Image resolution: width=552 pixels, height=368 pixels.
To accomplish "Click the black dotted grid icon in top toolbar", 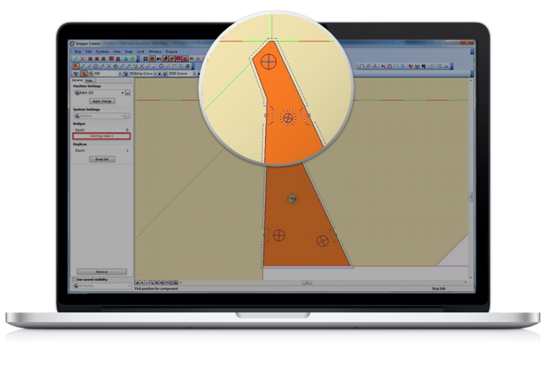I will coord(146,59).
